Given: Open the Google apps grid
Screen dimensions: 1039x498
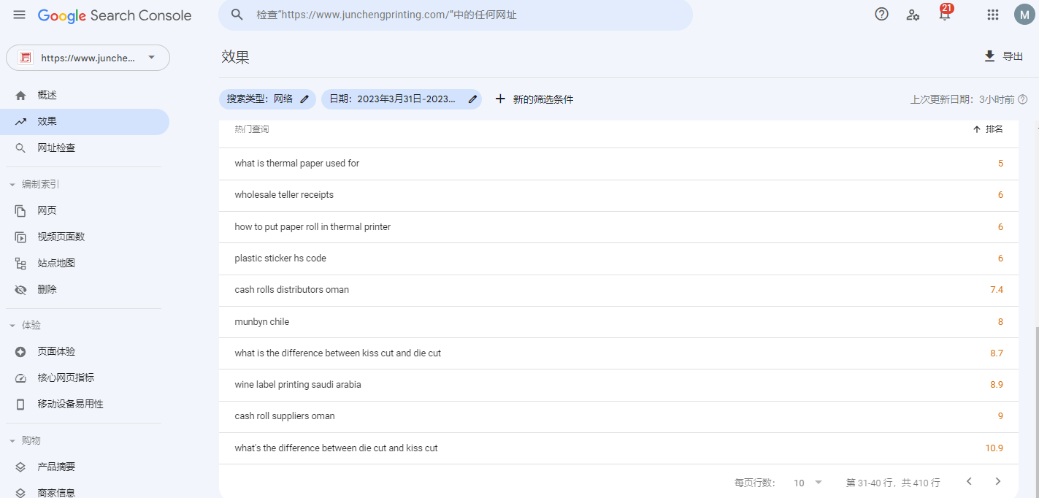Looking at the screenshot, I should click(992, 15).
